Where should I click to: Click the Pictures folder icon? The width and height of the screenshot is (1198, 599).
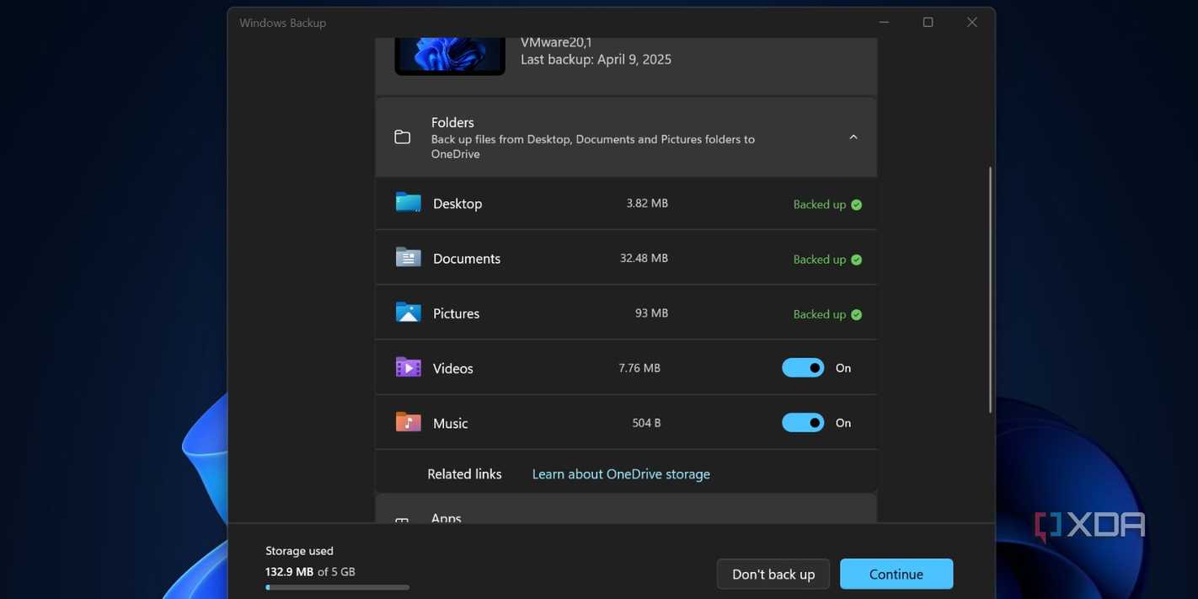(409, 313)
